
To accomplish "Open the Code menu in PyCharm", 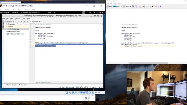I will (23, 19).
